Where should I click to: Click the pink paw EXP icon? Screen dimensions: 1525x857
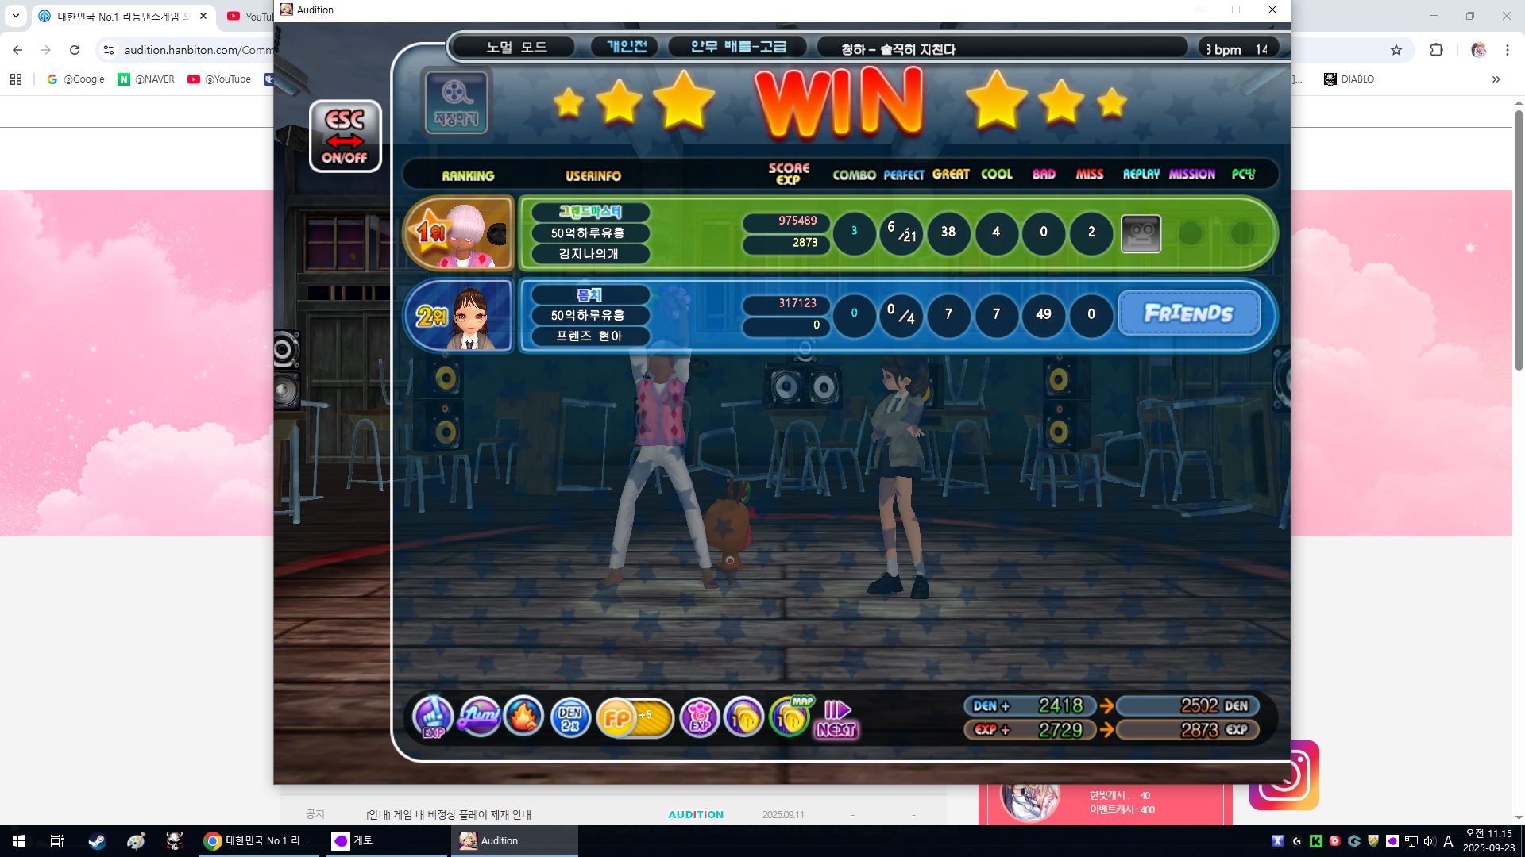coord(699,717)
